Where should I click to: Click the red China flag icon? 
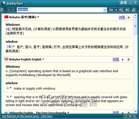pos(6,17)
